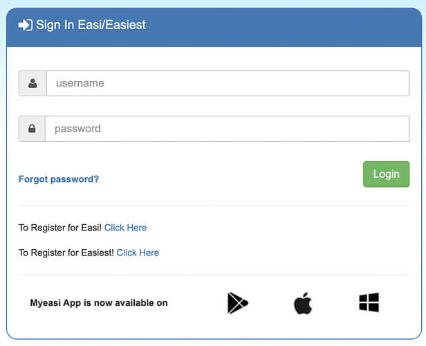Image resolution: width=426 pixels, height=346 pixels.
Task: Click the green Login button
Action: coord(386,174)
